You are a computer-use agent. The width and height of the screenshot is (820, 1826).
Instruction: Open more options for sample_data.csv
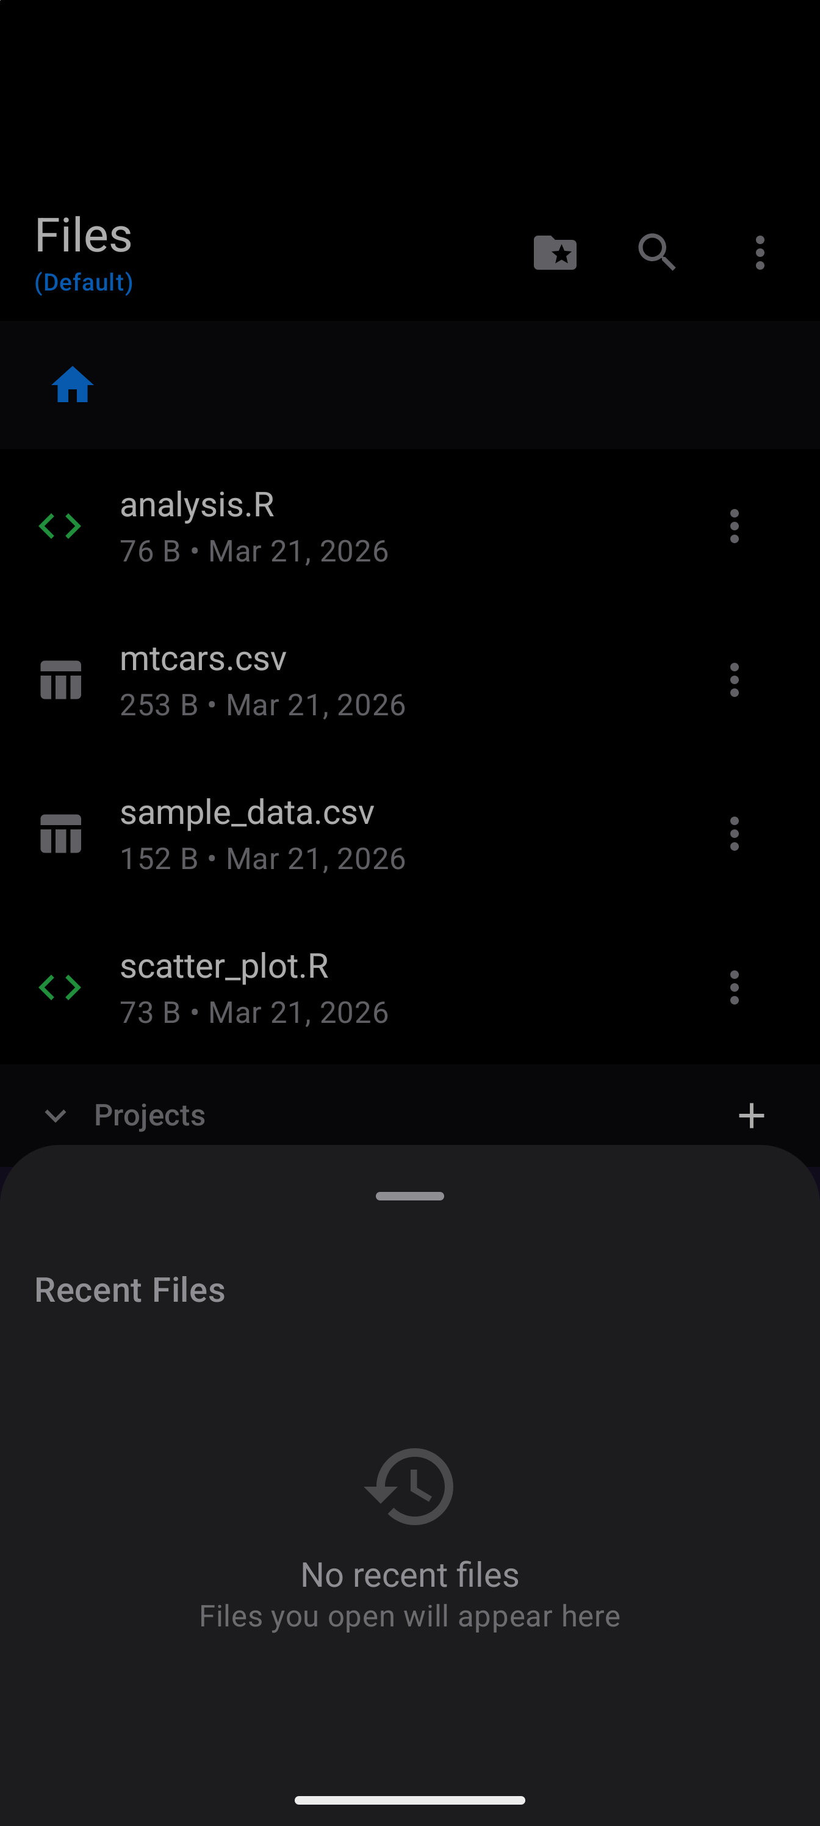[734, 834]
